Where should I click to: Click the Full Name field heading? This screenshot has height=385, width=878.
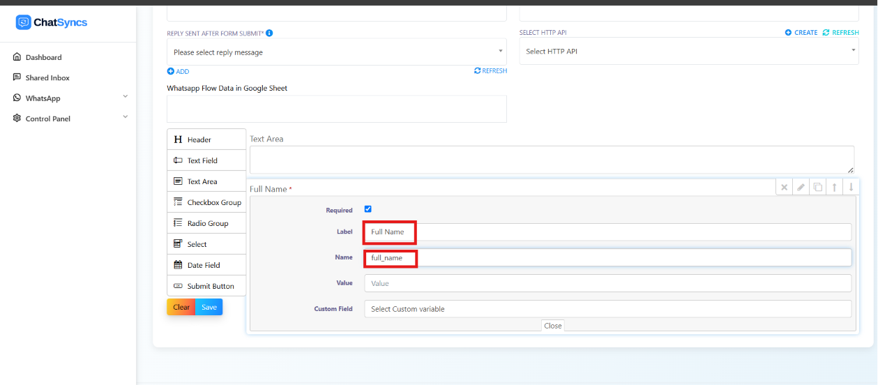click(268, 189)
